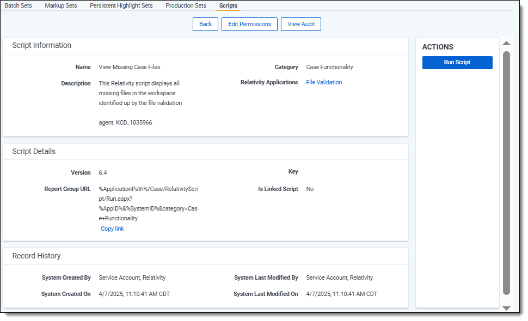This screenshot has height=321, width=528.
Task: Click the script name View Missing Case Files
Action: point(130,67)
